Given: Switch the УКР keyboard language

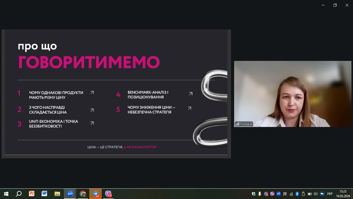Looking at the screenshot, I should (330, 194).
